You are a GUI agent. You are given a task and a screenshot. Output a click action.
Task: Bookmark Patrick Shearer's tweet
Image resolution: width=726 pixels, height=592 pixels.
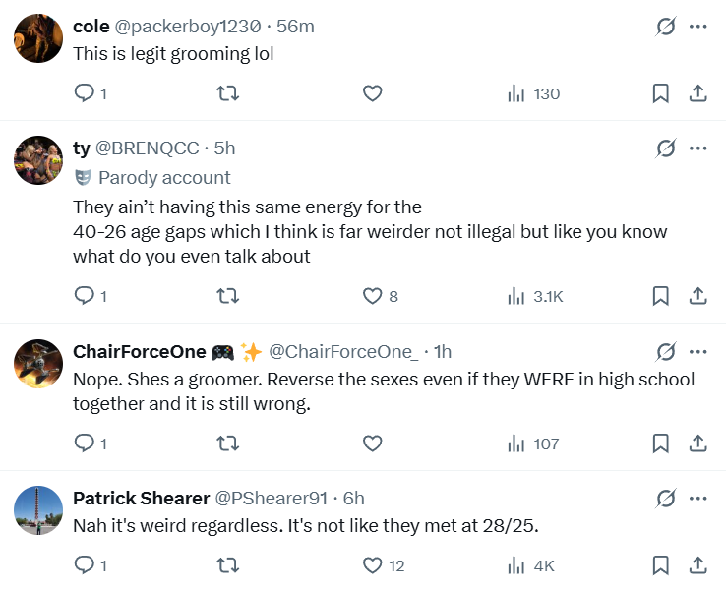[x=661, y=565]
